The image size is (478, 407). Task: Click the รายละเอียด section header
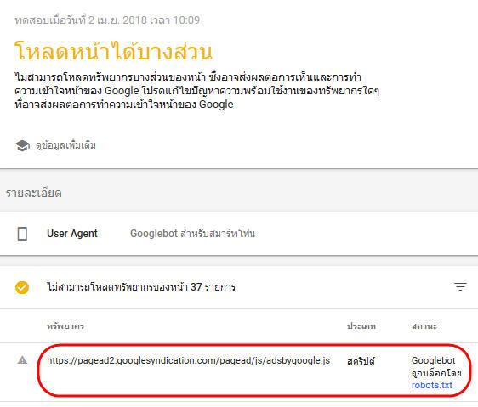pyautogui.click(x=33, y=194)
